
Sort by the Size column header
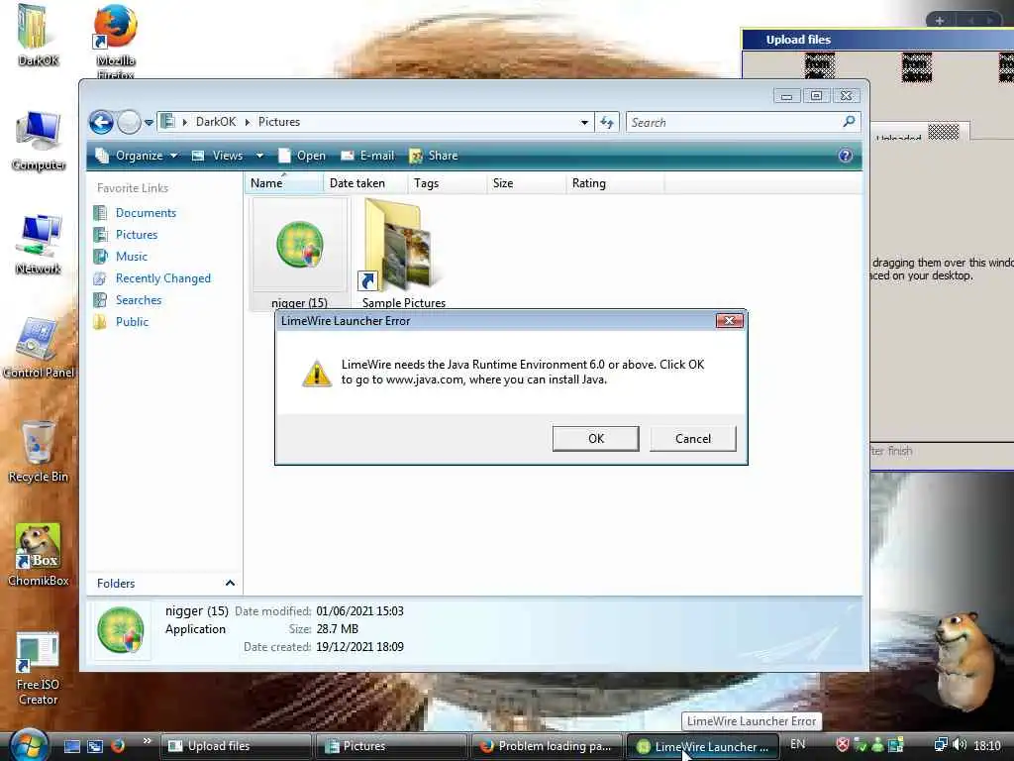point(527,183)
